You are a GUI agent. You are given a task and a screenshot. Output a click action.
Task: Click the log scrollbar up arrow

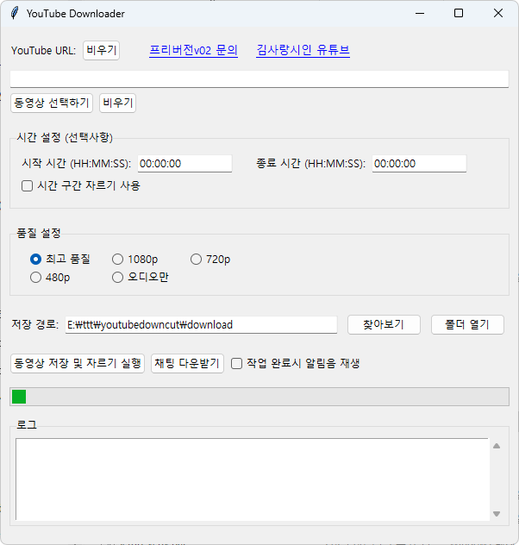tap(497, 446)
